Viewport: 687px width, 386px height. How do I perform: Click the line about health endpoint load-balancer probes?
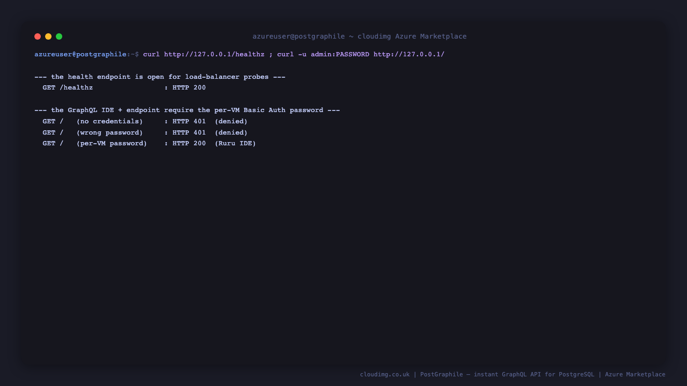pos(160,77)
